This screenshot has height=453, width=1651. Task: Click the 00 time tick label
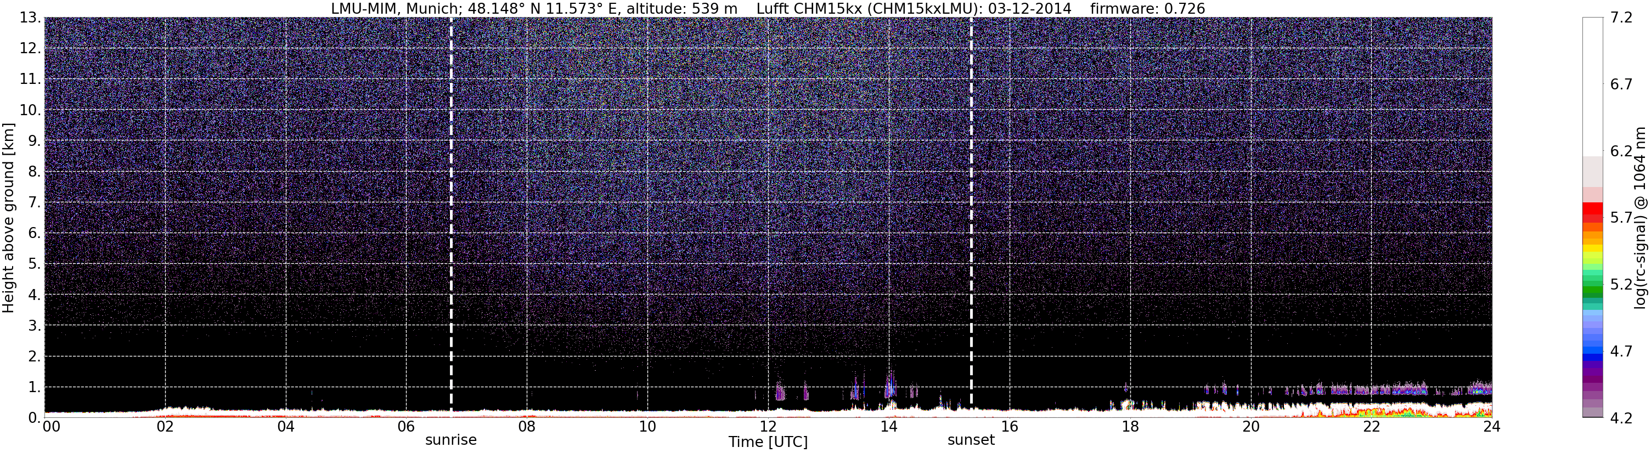pos(51,427)
